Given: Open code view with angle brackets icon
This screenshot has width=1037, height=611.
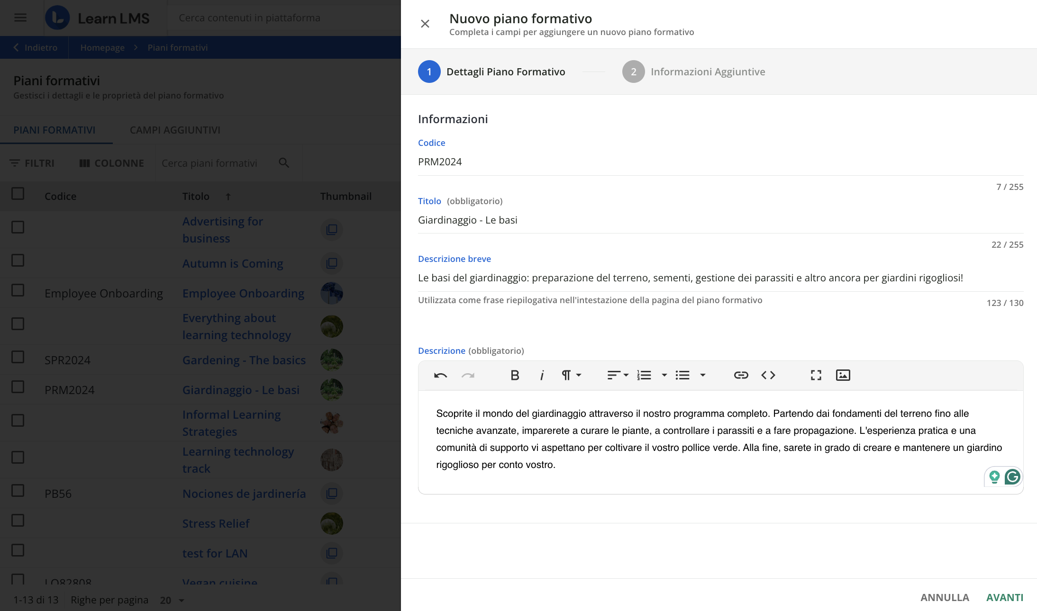Looking at the screenshot, I should pyautogui.click(x=768, y=375).
